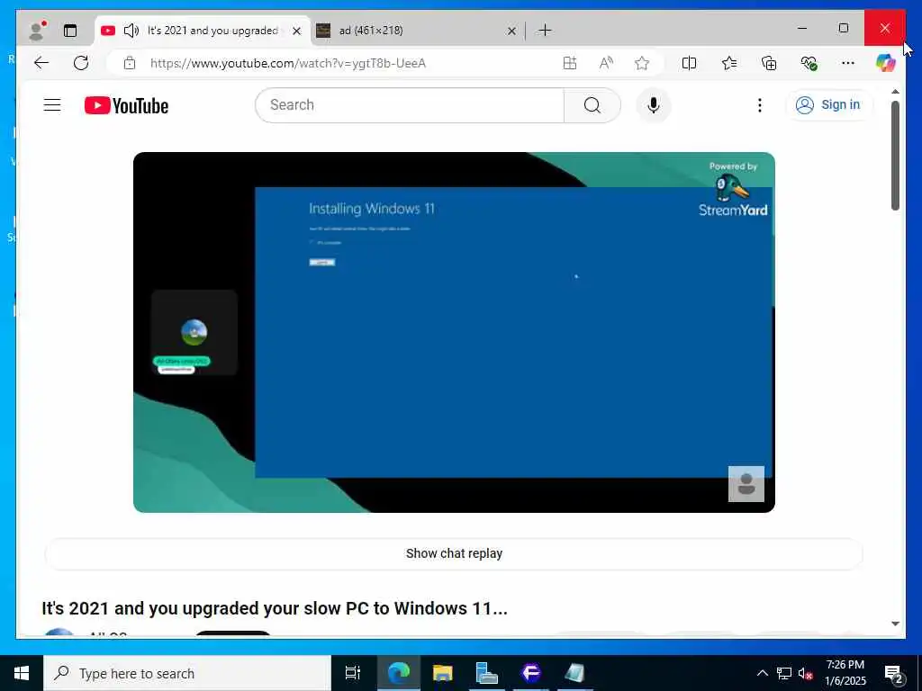
Task: Close the YouTube video tab
Action: coord(297,31)
